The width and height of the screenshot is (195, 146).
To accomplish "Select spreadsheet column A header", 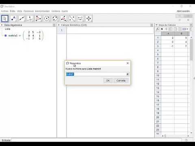I will 168,34.
